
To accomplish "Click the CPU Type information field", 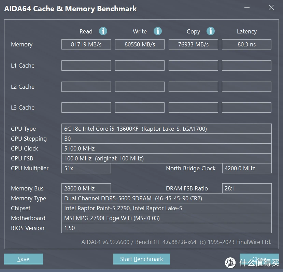I will pos(166,129).
